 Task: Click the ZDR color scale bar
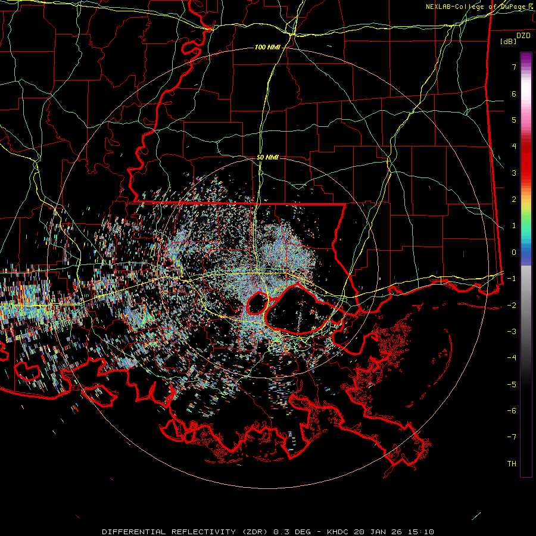tap(526, 264)
